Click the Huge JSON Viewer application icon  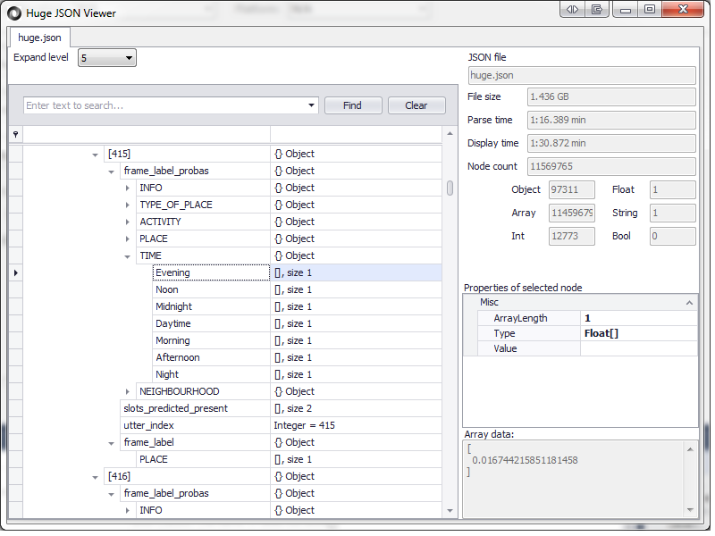[x=13, y=13]
